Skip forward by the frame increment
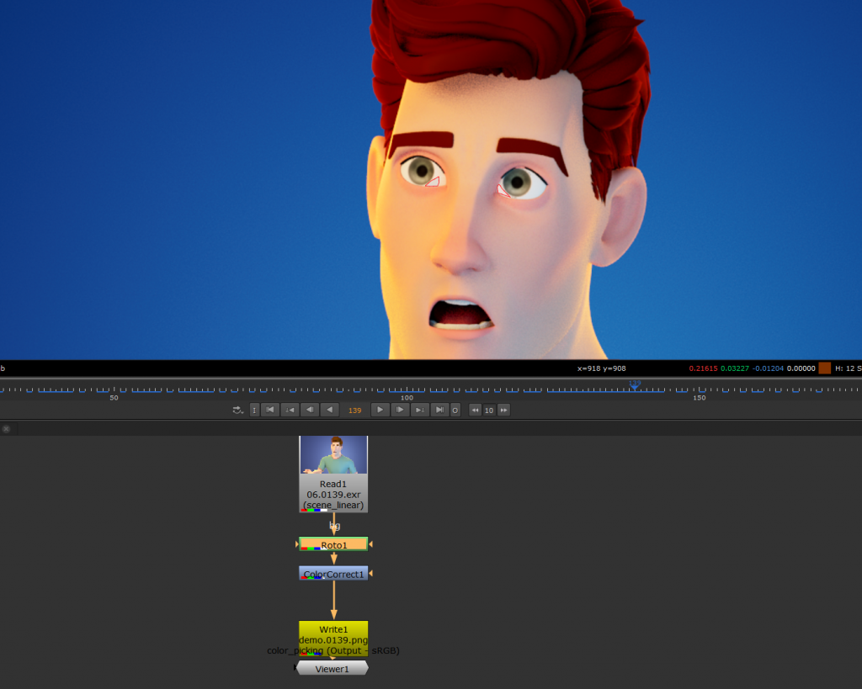This screenshot has height=689, width=862. 503,410
